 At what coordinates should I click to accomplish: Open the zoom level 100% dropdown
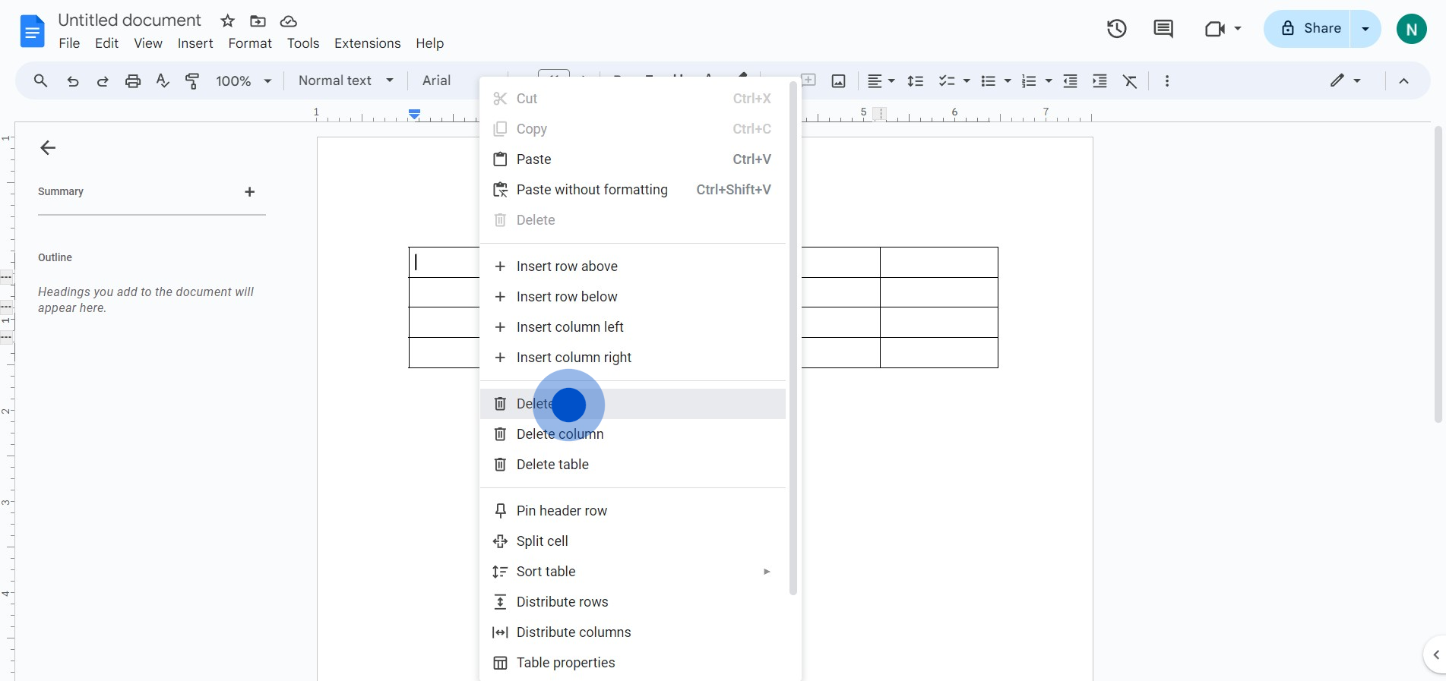pos(244,81)
